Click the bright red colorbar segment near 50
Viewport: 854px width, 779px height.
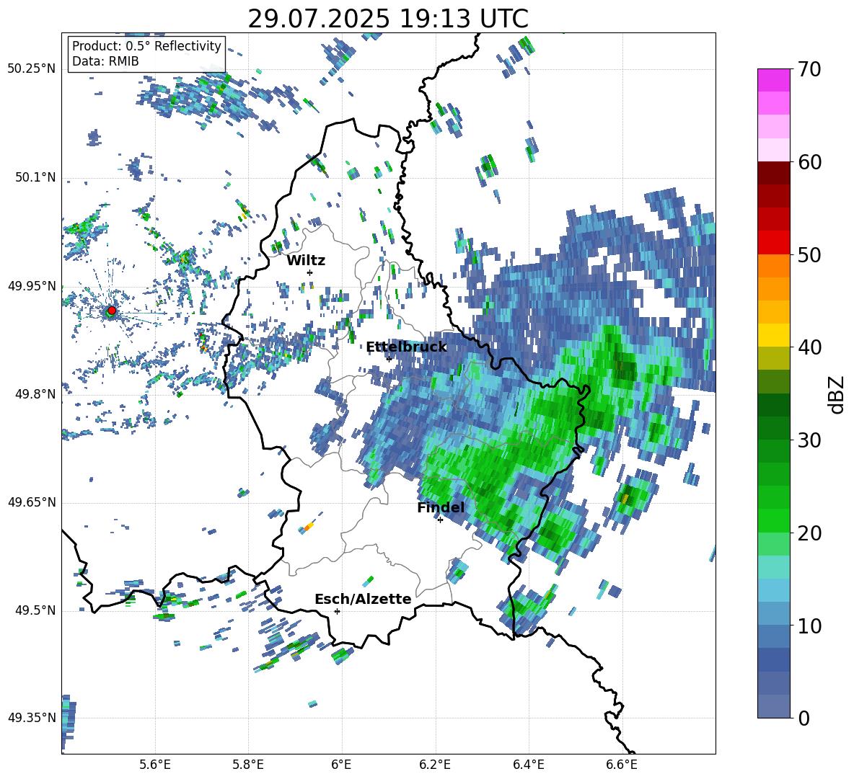773,243
